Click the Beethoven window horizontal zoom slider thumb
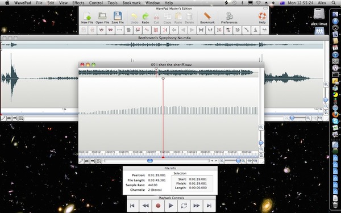 pos(292,118)
